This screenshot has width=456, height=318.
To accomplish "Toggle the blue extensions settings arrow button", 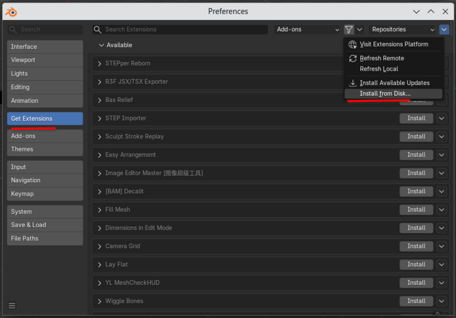I will click(x=444, y=30).
